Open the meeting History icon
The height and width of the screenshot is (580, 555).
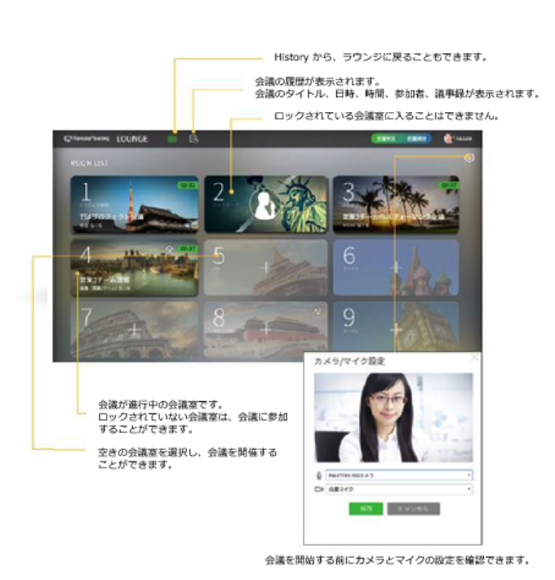click(x=193, y=139)
